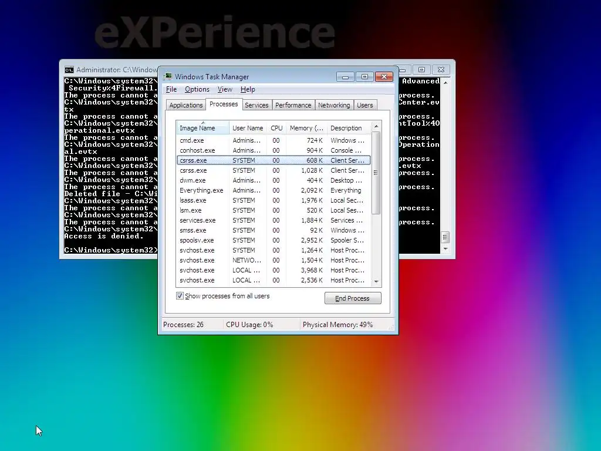Select the services.exe process
This screenshot has width=601, height=451.
click(x=274, y=220)
